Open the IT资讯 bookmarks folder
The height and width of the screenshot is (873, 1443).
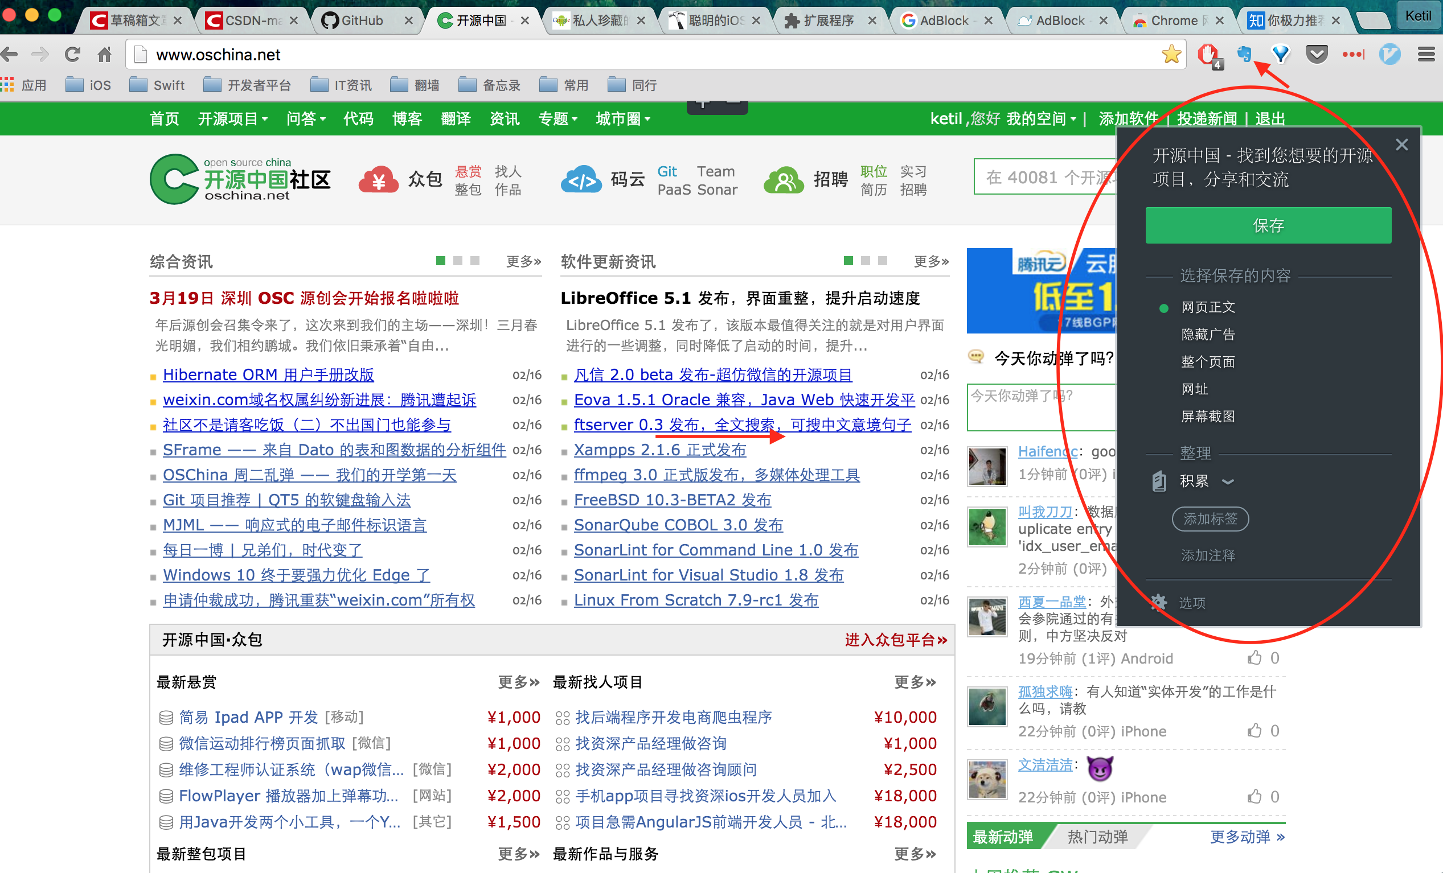pyautogui.click(x=341, y=85)
